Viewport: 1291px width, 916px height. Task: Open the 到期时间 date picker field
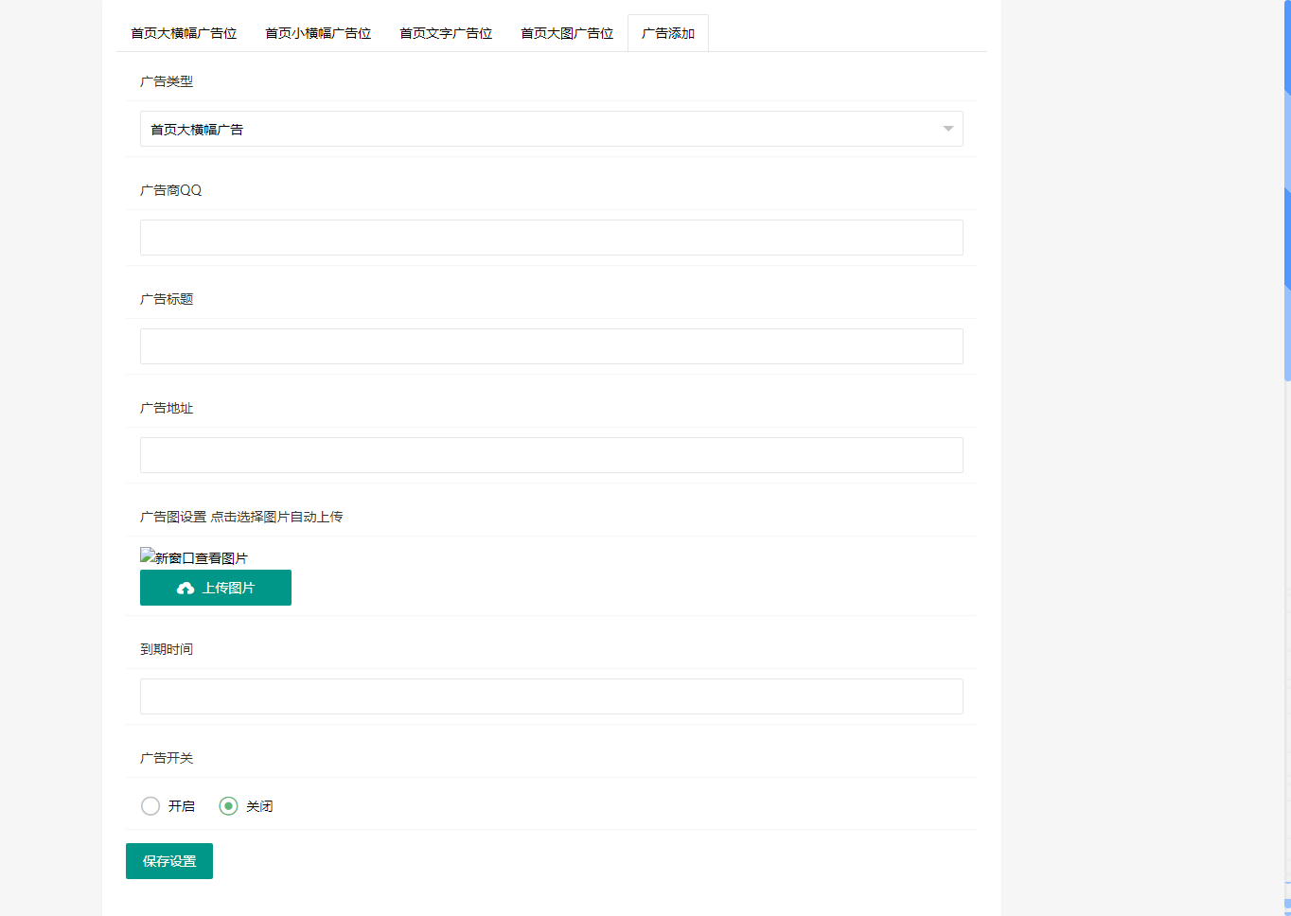point(552,696)
